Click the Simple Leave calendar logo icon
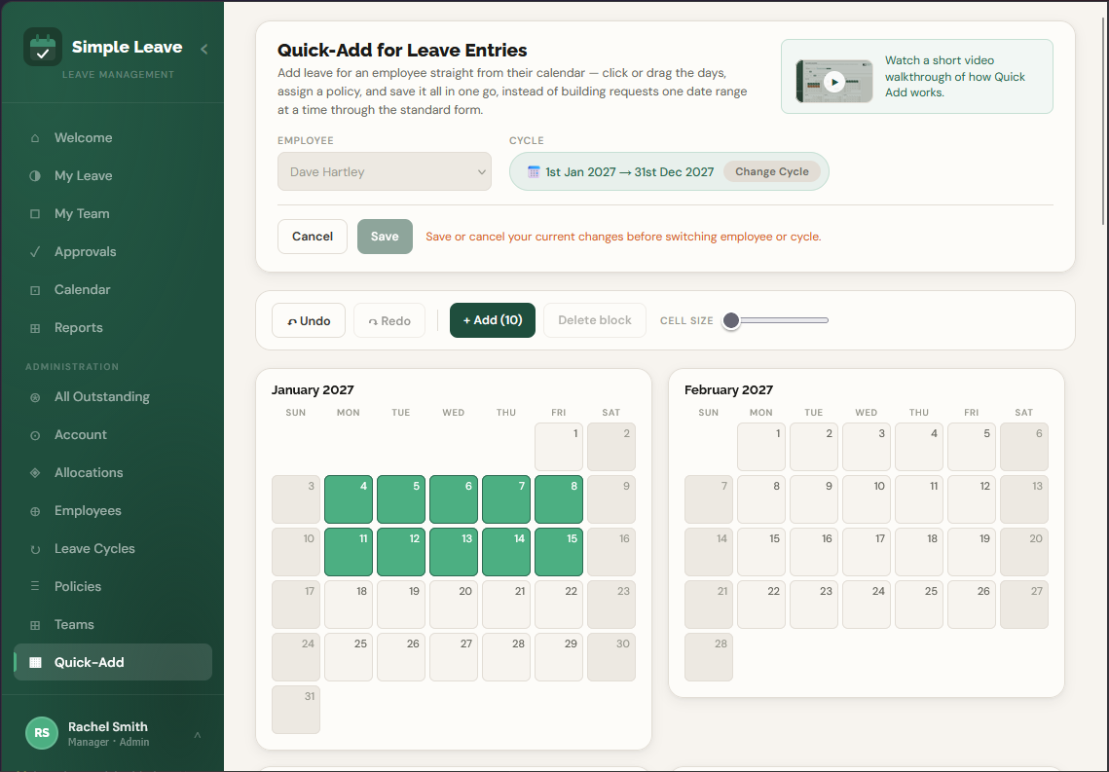Viewport: 1109px width, 772px height. (x=43, y=48)
